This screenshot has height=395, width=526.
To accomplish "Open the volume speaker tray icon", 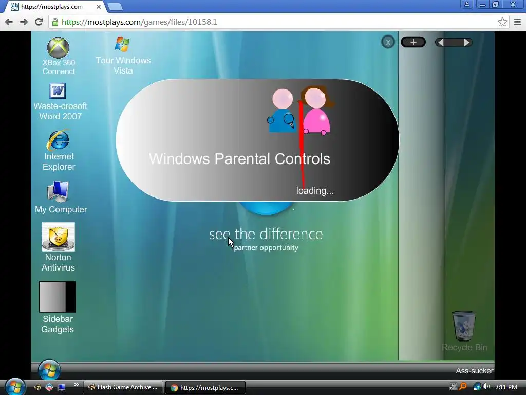I will coord(486,387).
